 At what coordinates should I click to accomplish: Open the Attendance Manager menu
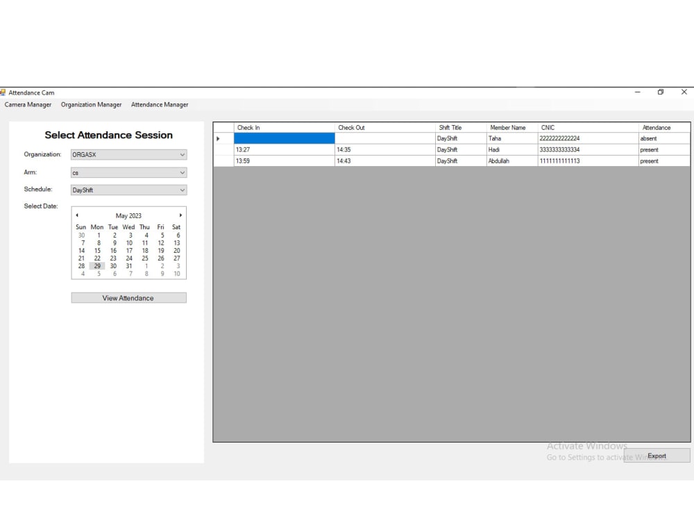pyautogui.click(x=160, y=104)
